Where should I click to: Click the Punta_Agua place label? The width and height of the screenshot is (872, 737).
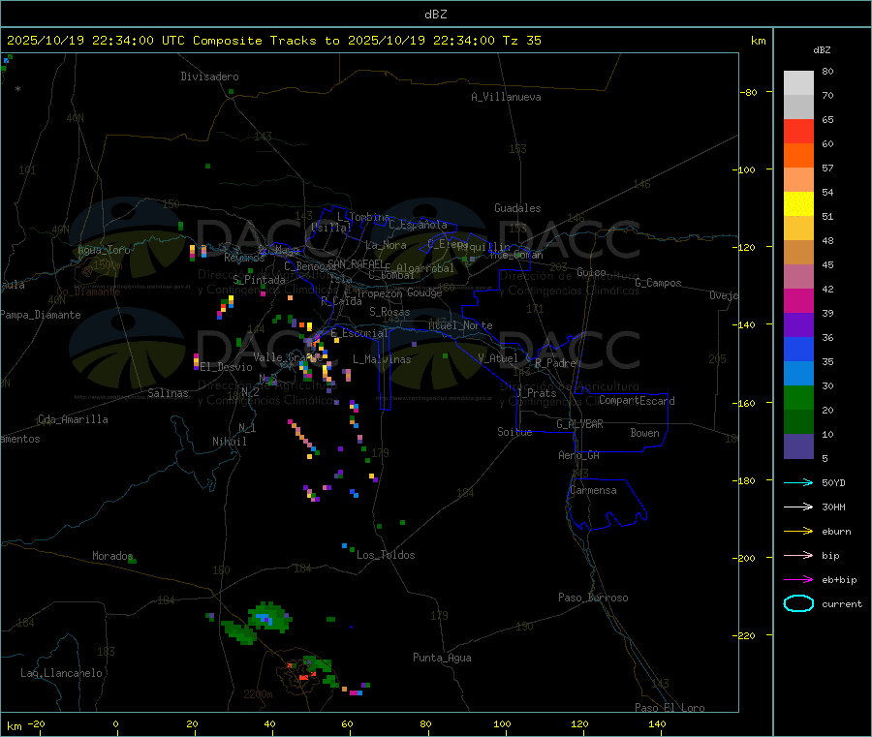[442, 658]
